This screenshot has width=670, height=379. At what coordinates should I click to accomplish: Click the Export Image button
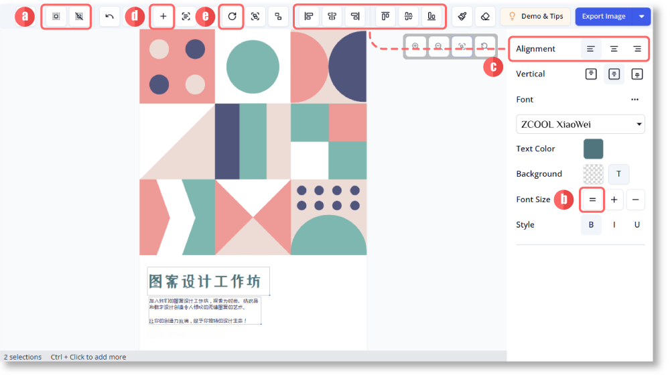(604, 17)
